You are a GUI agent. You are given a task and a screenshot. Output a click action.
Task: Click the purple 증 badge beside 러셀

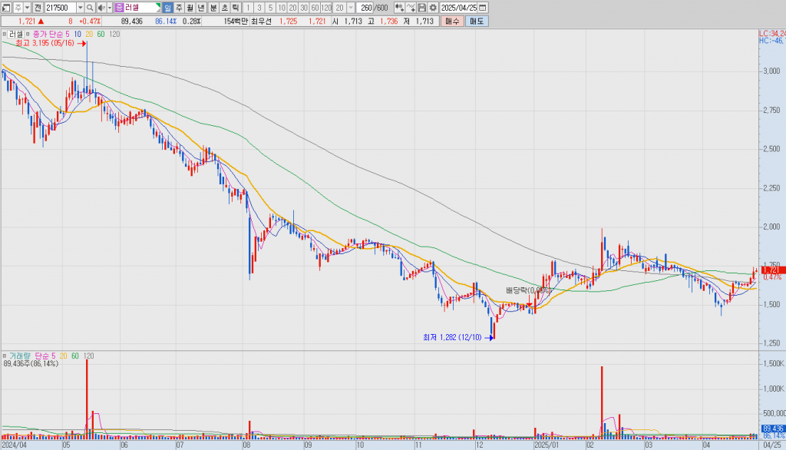[x=120, y=7]
